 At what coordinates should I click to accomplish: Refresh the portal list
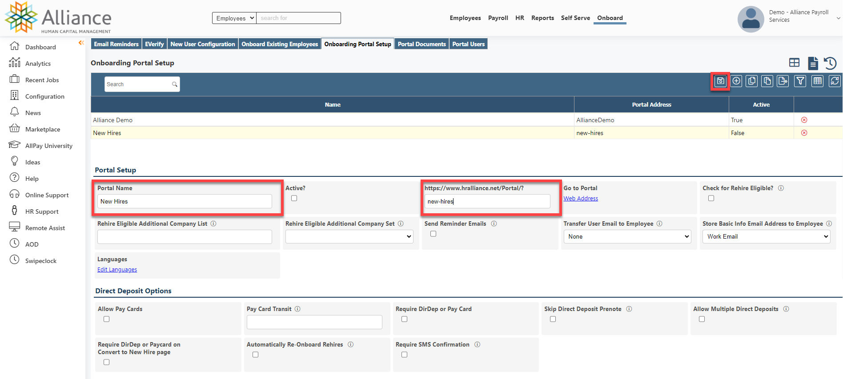(835, 81)
